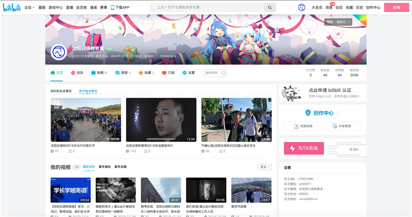Open 气撼山海 2020届山海关写生 thumbnail

(x=236, y=120)
